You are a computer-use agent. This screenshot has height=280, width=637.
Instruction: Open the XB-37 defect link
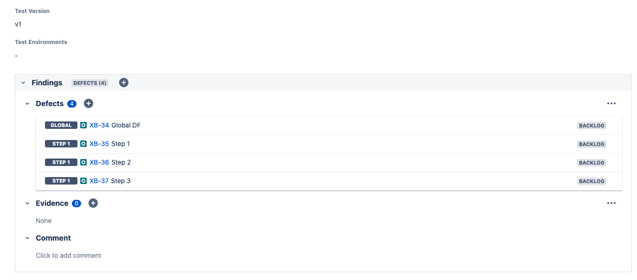99,181
